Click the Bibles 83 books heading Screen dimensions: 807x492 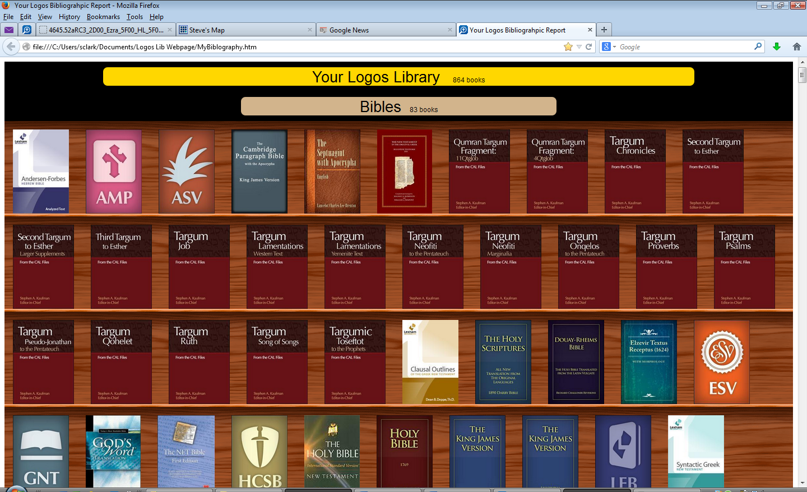tap(398, 106)
